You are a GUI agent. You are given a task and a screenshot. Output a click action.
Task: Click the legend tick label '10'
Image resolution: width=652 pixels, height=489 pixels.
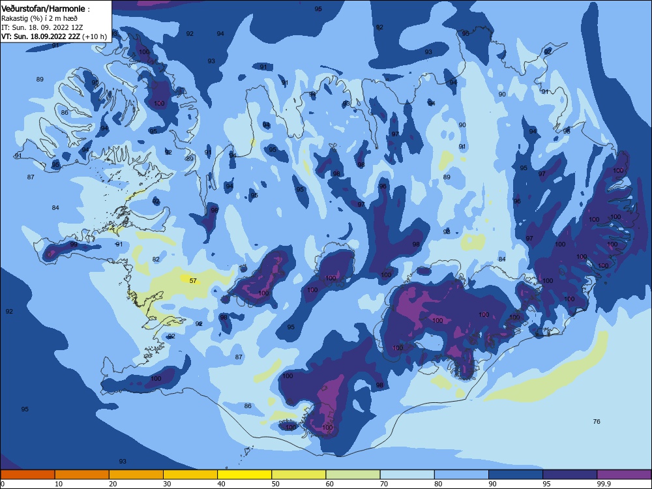[59, 484]
